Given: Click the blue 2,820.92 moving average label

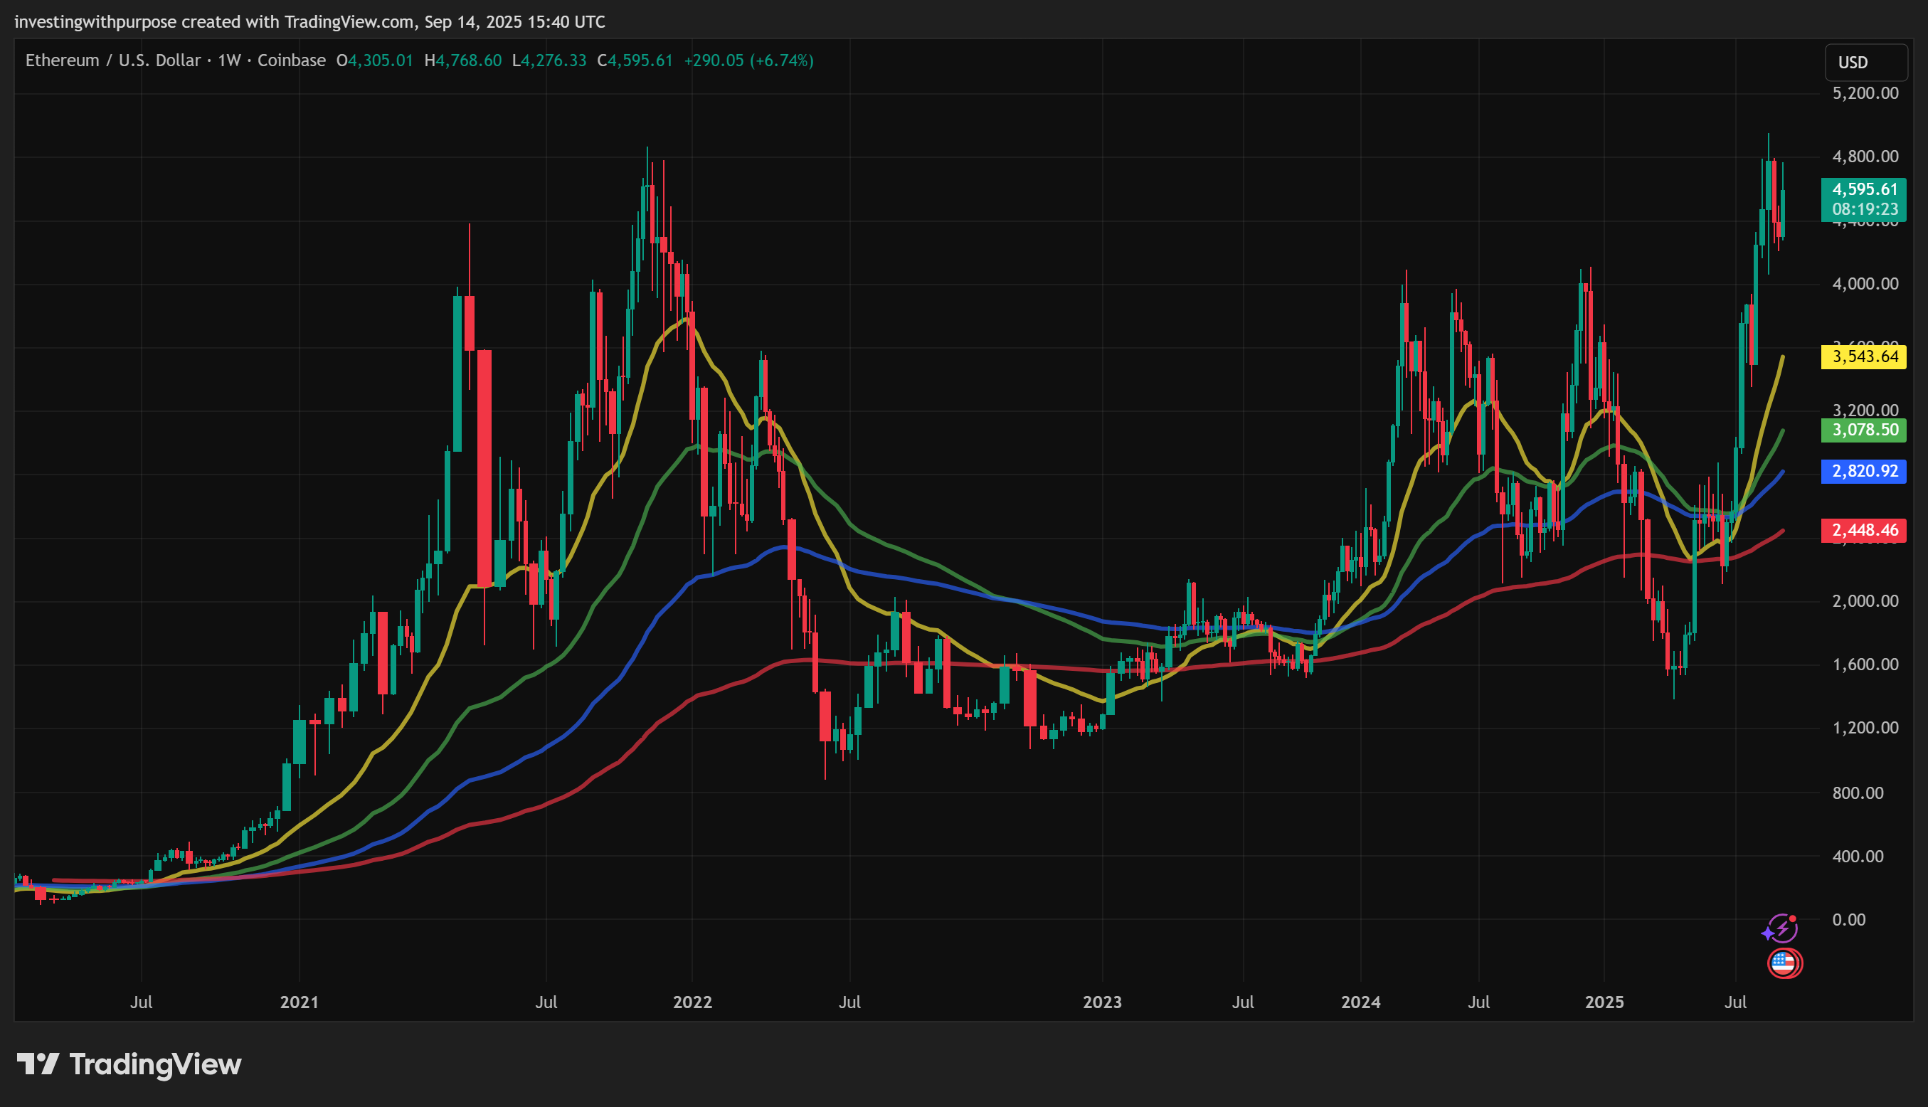Looking at the screenshot, I should point(1863,472).
